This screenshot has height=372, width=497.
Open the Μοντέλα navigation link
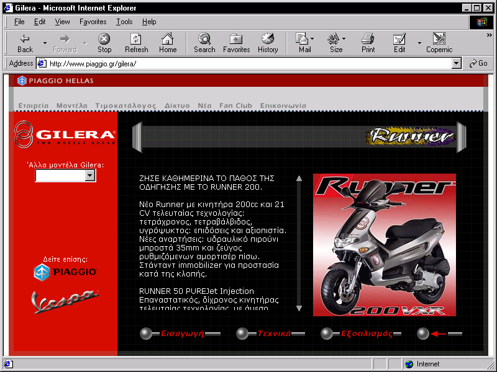point(72,105)
